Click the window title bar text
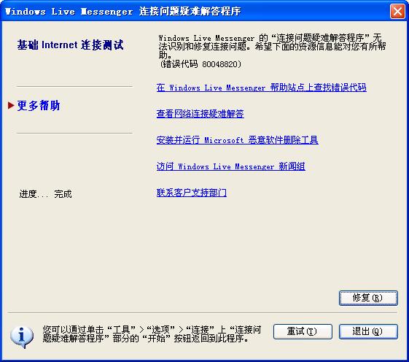409x362 pixels. (x=122, y=12)
